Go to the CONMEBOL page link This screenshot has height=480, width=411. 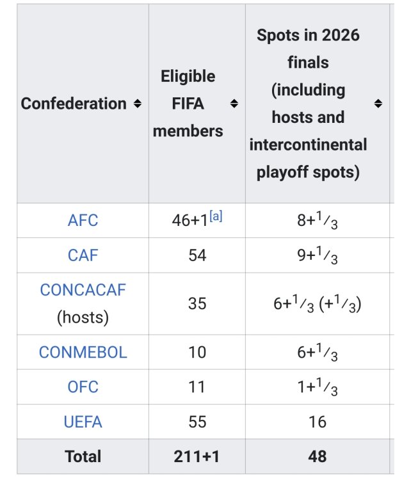click(x=83, y=353)
